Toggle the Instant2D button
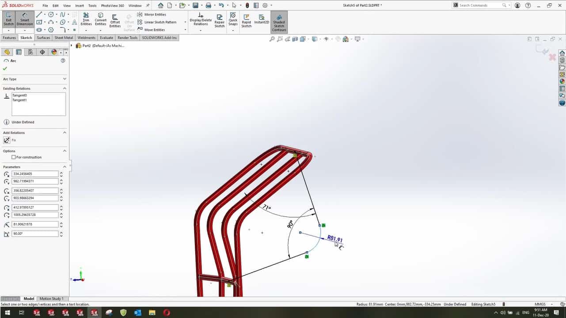Viewport: 566px width, 318px height. (262, 19)
